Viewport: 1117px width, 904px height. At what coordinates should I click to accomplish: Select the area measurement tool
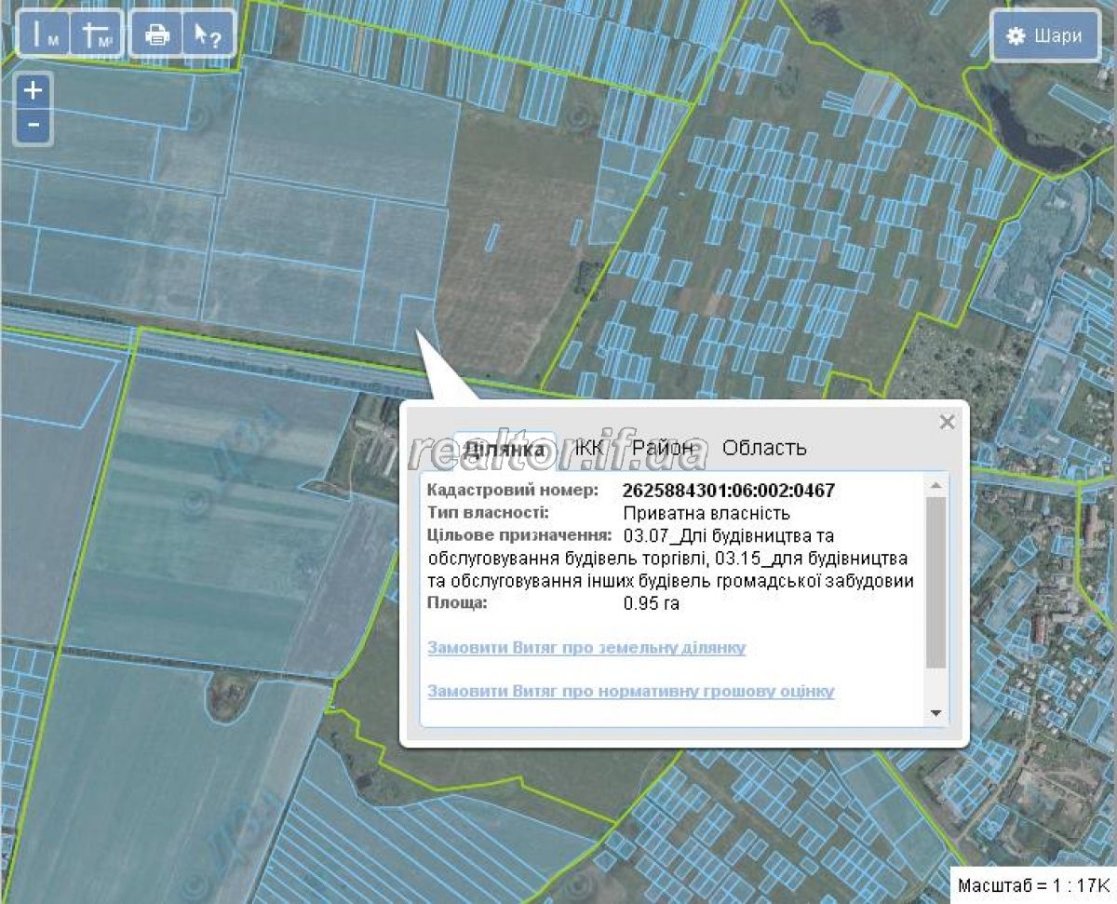pos(96,34)
